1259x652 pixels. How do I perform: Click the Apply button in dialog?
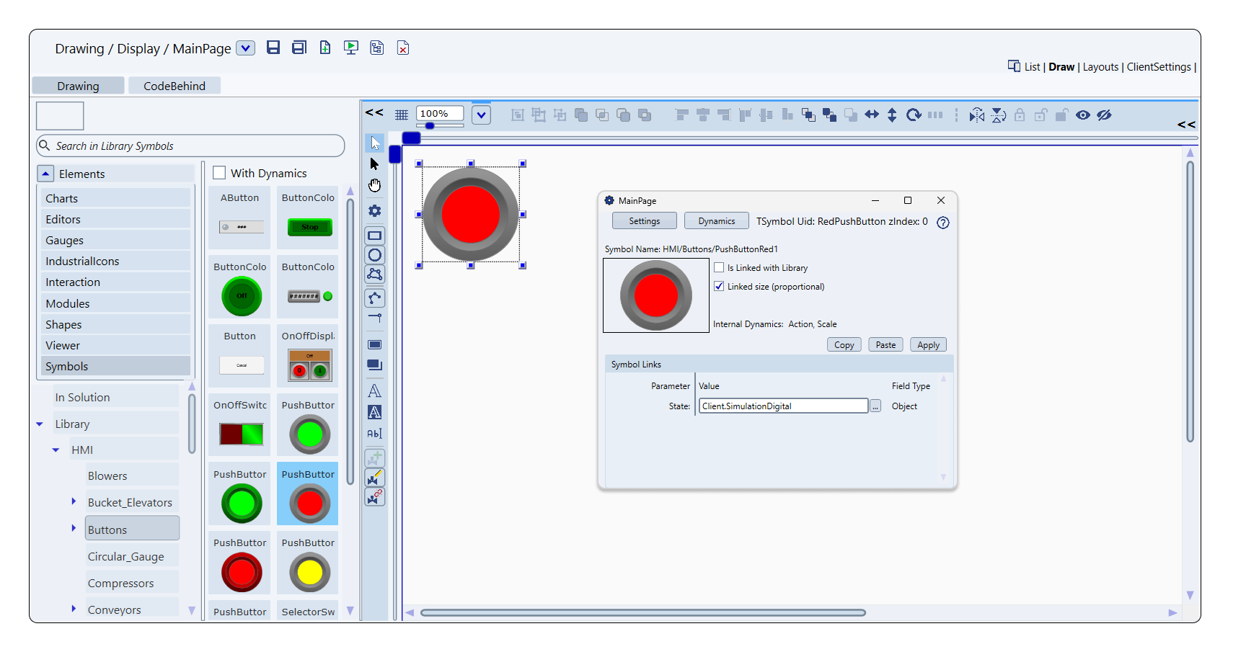coord(929,345)
